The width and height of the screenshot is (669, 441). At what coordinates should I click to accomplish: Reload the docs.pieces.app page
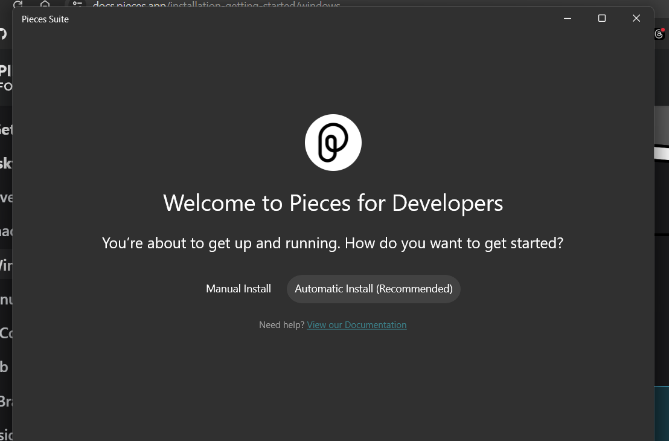19,5
